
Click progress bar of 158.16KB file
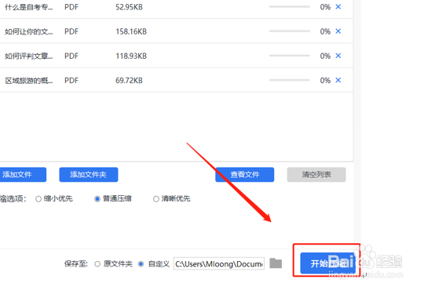coord(289,31)
